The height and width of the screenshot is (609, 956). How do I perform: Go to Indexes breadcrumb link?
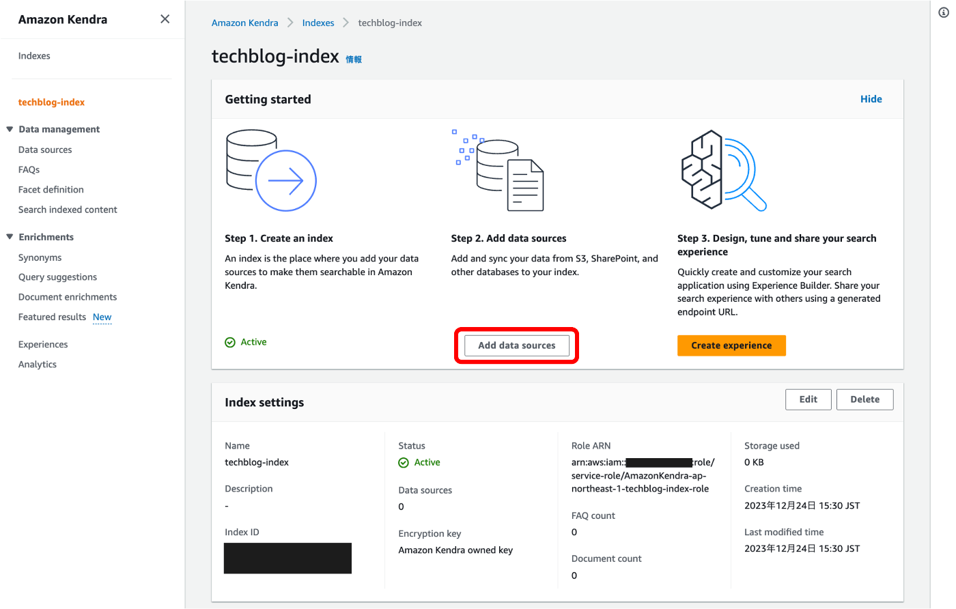(x=318, y=23)
